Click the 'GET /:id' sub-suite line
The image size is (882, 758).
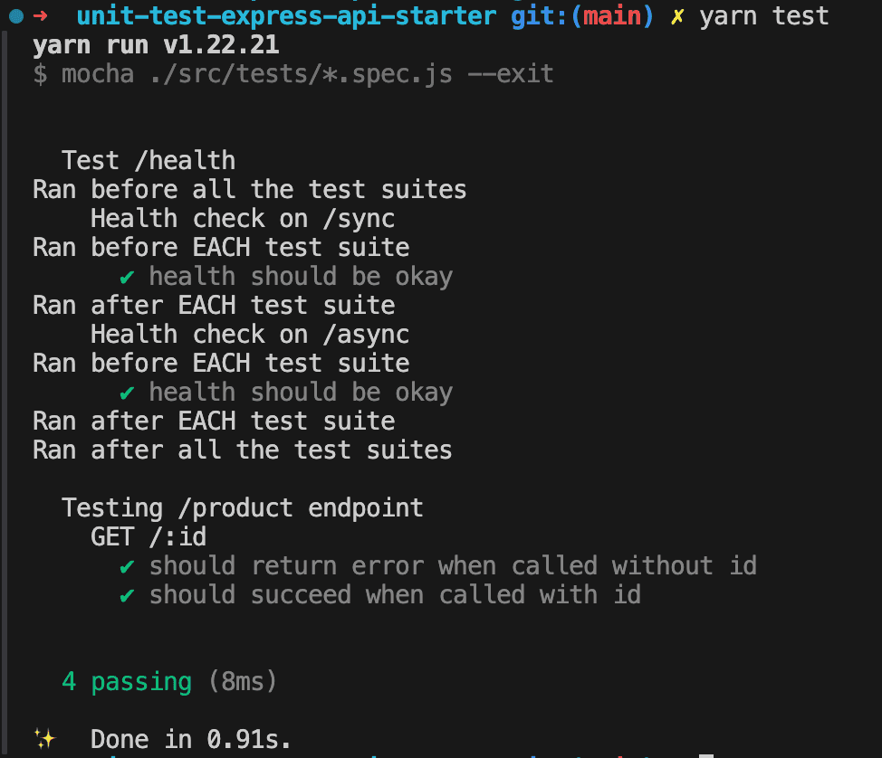click(149, 536)
